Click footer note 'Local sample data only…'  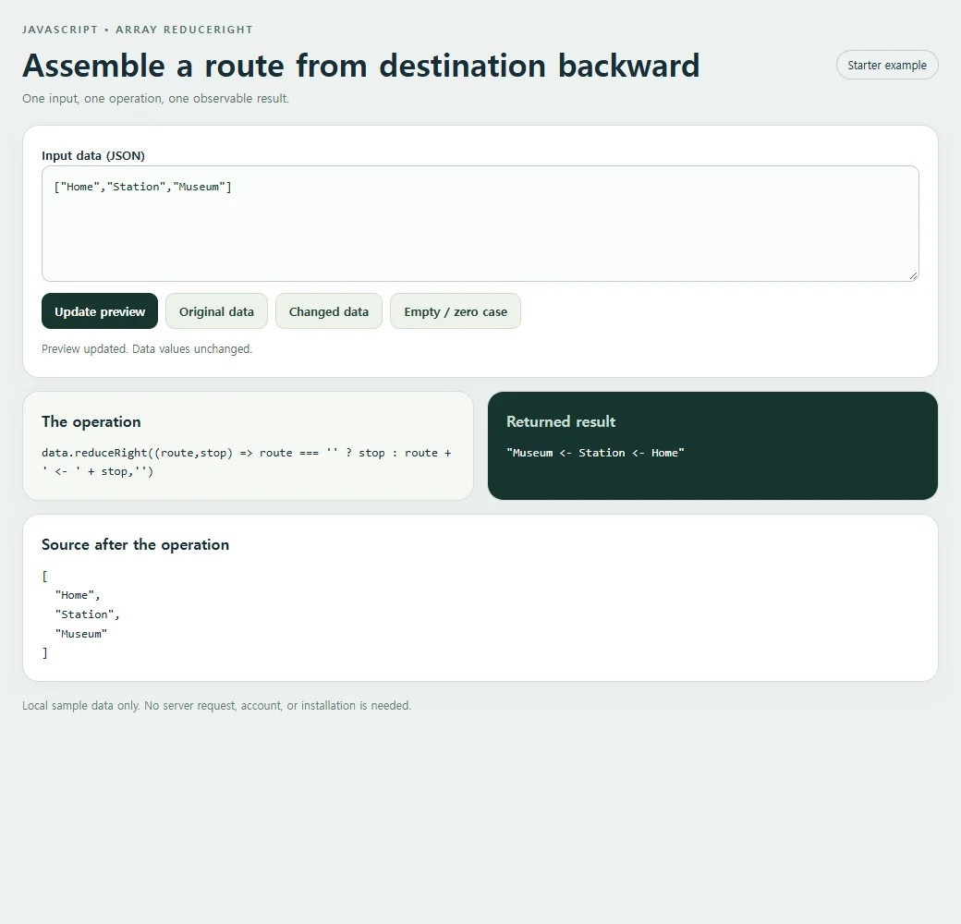tap(217, 705)
